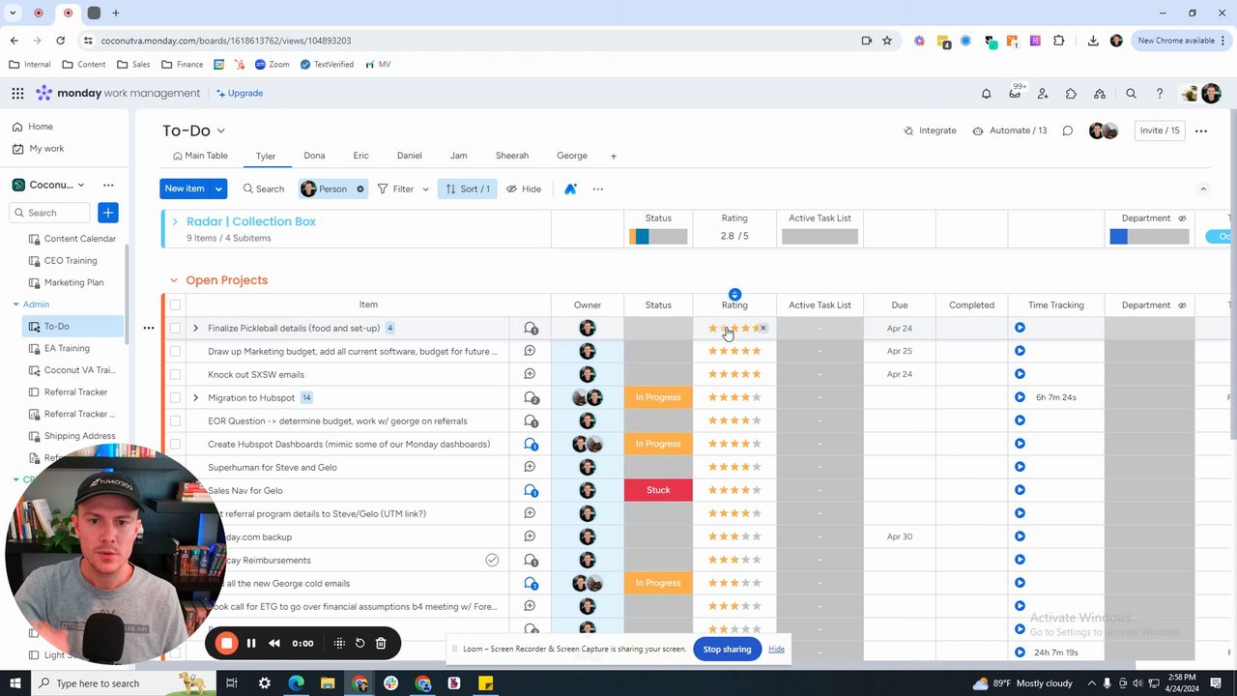Collapse the Open Projects group
1237x696 pixels.
coord(174,280)
